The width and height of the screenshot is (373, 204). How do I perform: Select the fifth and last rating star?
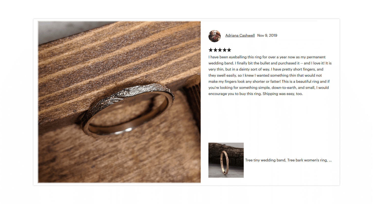coord(229,50)
